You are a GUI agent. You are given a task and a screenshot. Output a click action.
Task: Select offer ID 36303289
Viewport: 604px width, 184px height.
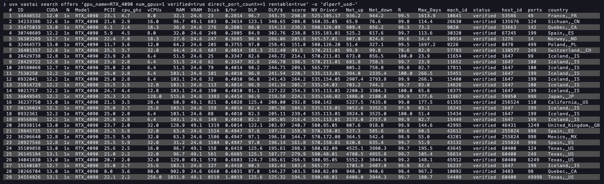coord(29,39)
